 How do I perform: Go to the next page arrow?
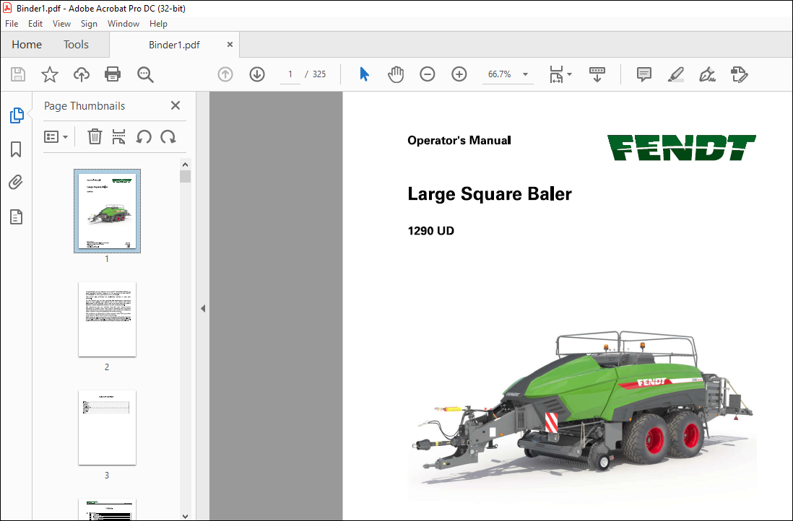pyautogui.click(x=257, y=74)
